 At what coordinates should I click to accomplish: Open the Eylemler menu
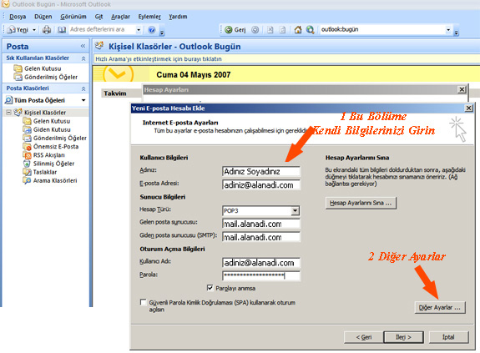(x=149, y=17)
